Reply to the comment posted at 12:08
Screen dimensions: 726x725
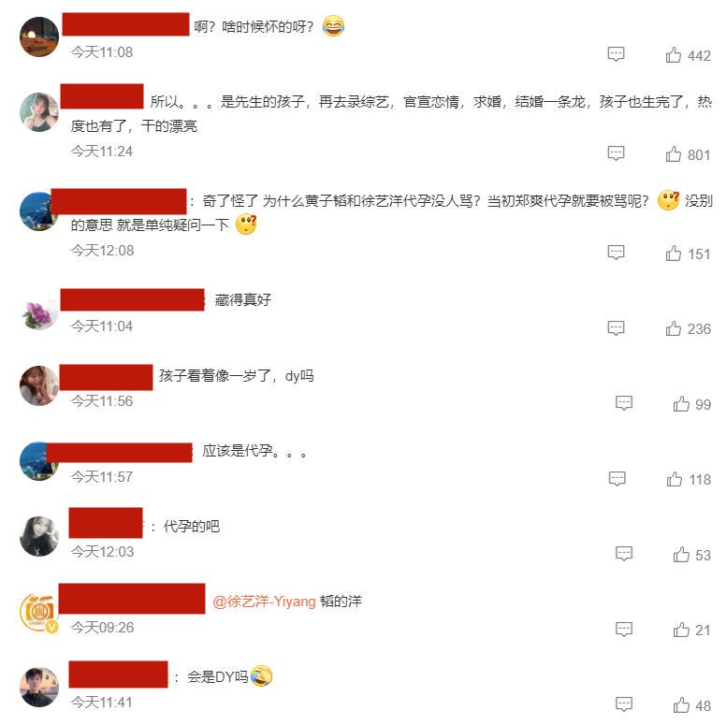coord(616,253)
